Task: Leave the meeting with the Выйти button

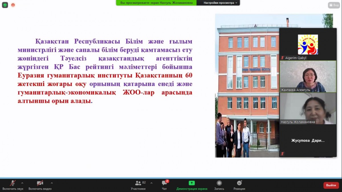Action: click(331, 185)
